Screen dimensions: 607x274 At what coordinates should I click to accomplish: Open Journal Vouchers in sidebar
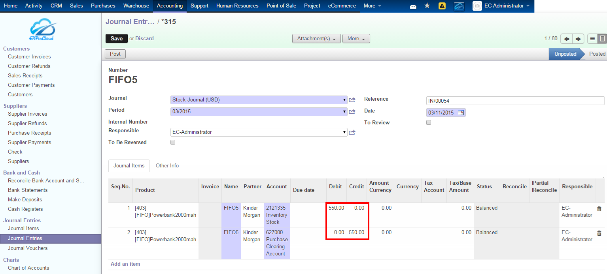pos(28,248)
